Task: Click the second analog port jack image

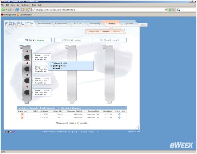Action: 27,69
